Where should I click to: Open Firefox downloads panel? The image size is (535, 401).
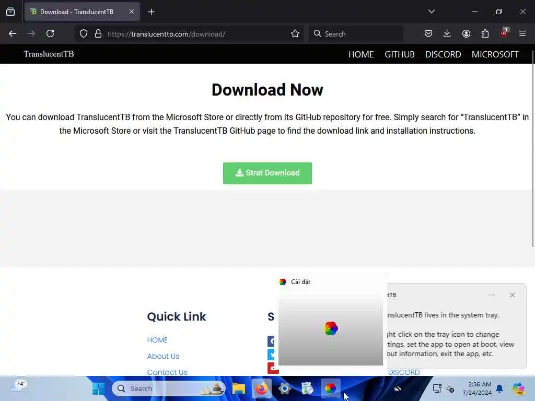(447, 33)
